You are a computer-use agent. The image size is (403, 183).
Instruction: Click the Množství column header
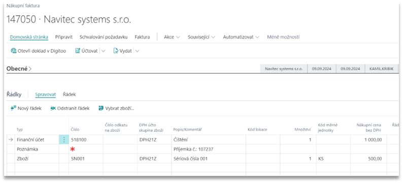click(303, 130)
